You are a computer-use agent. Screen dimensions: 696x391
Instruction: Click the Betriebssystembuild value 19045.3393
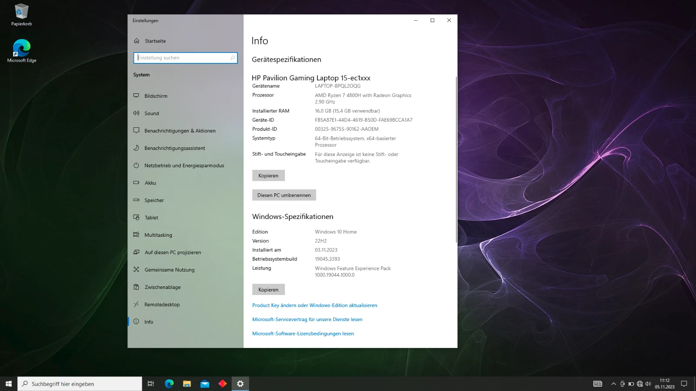point(328,259)
